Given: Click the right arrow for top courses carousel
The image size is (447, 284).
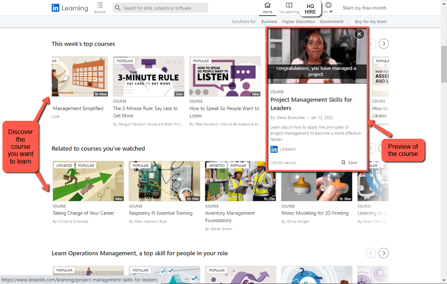Looking at the screenshot, I should pos(383,43).
